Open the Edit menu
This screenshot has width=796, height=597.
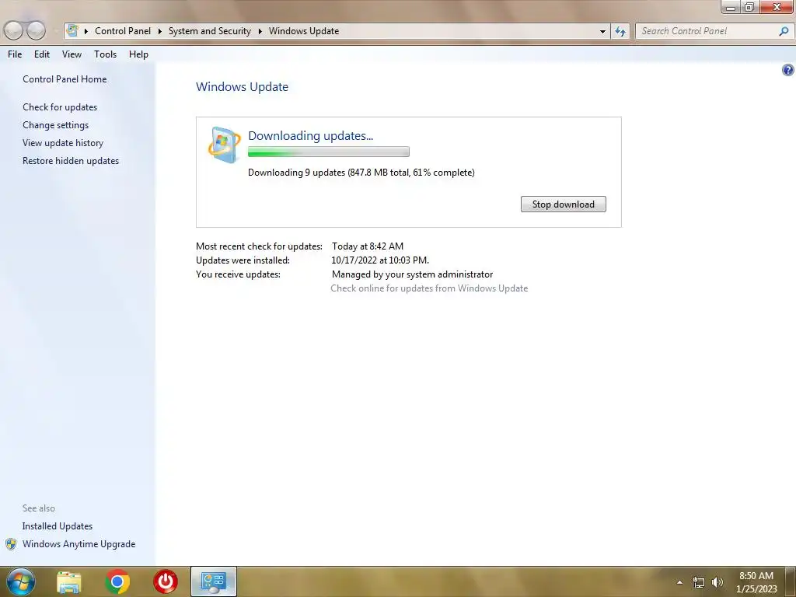point(42,54)
